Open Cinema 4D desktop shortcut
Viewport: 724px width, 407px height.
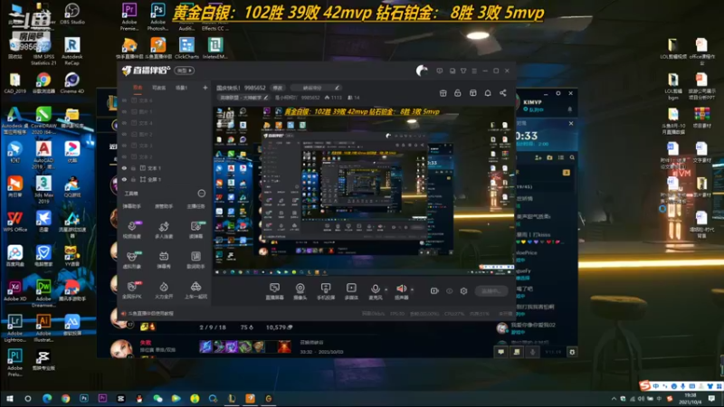coord(71,83)
